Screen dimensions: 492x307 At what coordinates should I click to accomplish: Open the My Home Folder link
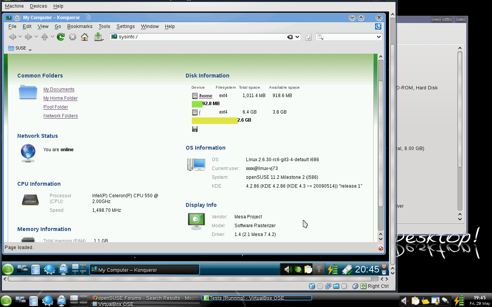[x=61, y=98]
